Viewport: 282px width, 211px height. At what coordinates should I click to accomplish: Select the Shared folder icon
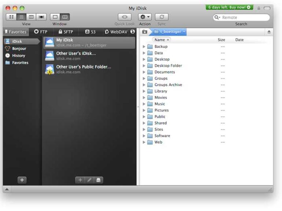150,123
